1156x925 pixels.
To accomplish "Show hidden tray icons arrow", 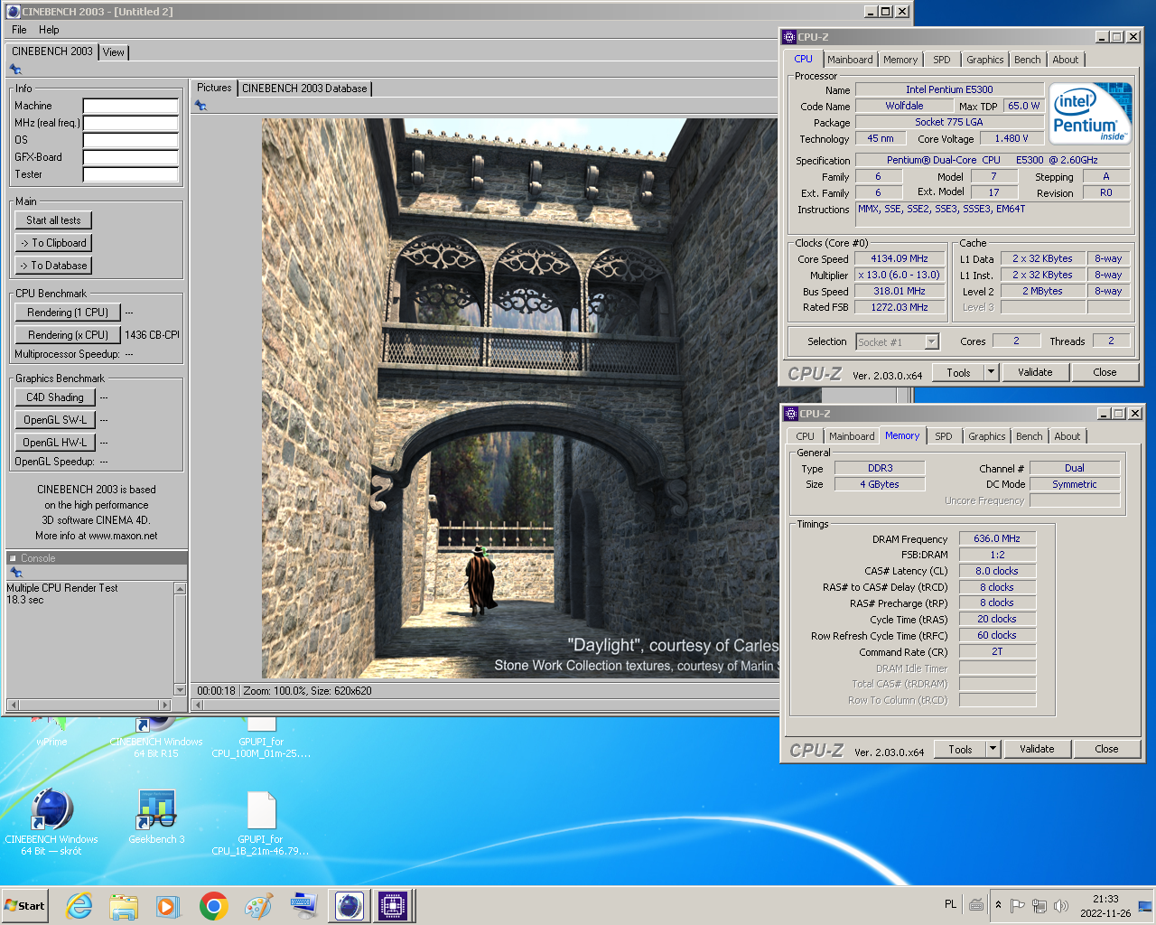I will point(998,904).
